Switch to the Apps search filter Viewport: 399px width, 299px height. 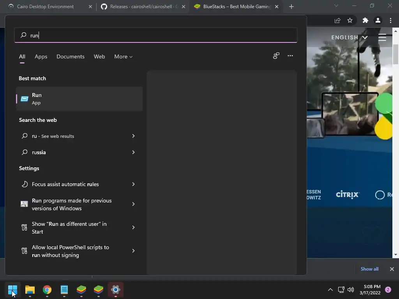[41, 57]
